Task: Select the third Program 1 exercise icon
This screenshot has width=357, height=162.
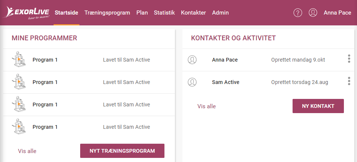Action: pos(18,104)
